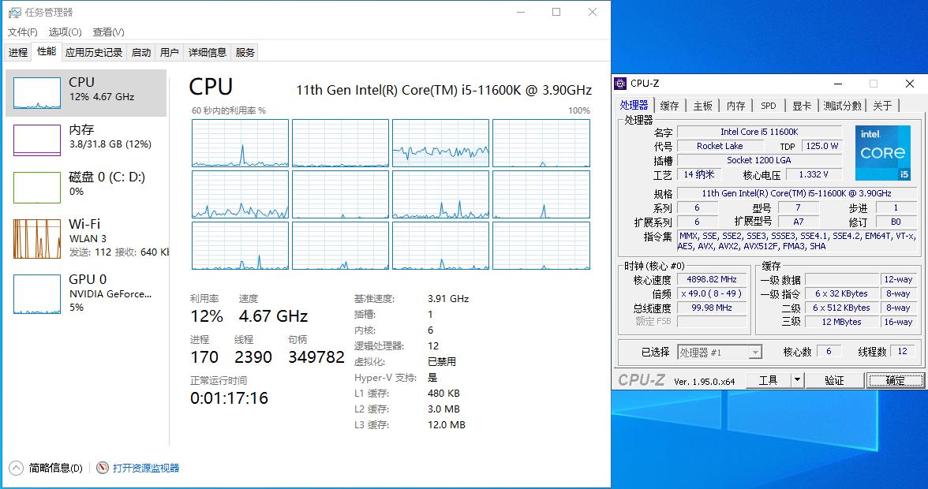Click the 12 MBytes L3 cache field
Viewport: 928px width, 489px height.
[x=841, y=323]
